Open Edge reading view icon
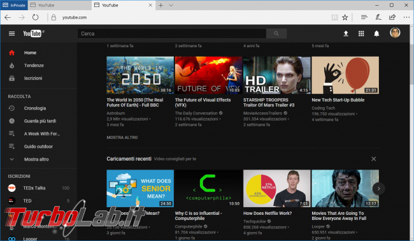 tap(334, 17)
